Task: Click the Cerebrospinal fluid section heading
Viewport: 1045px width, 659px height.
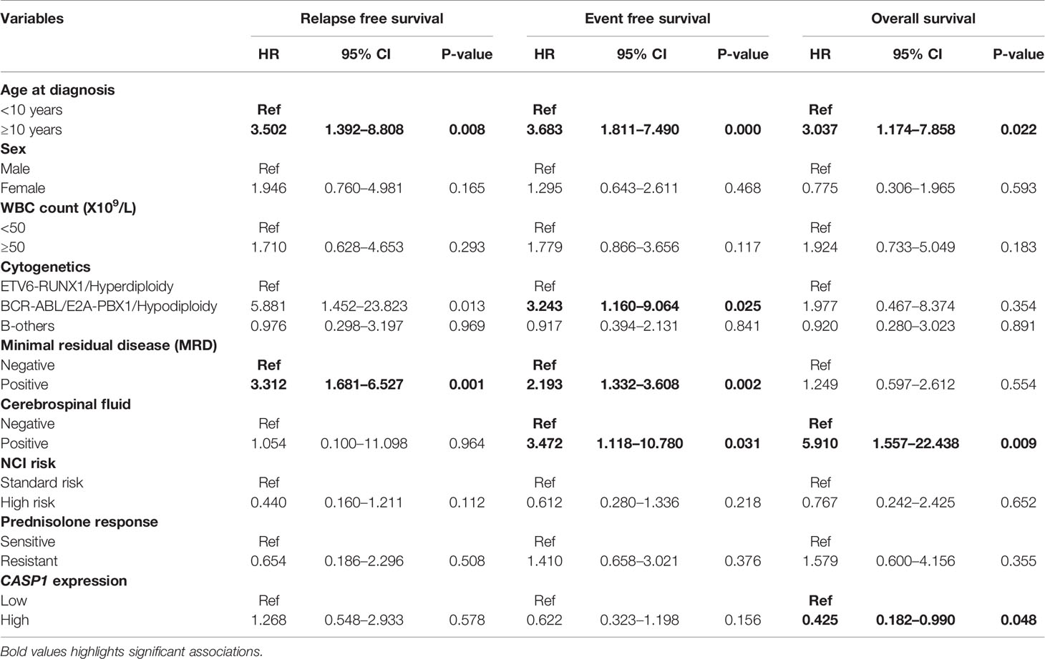Action: click(x=66, y=405)
